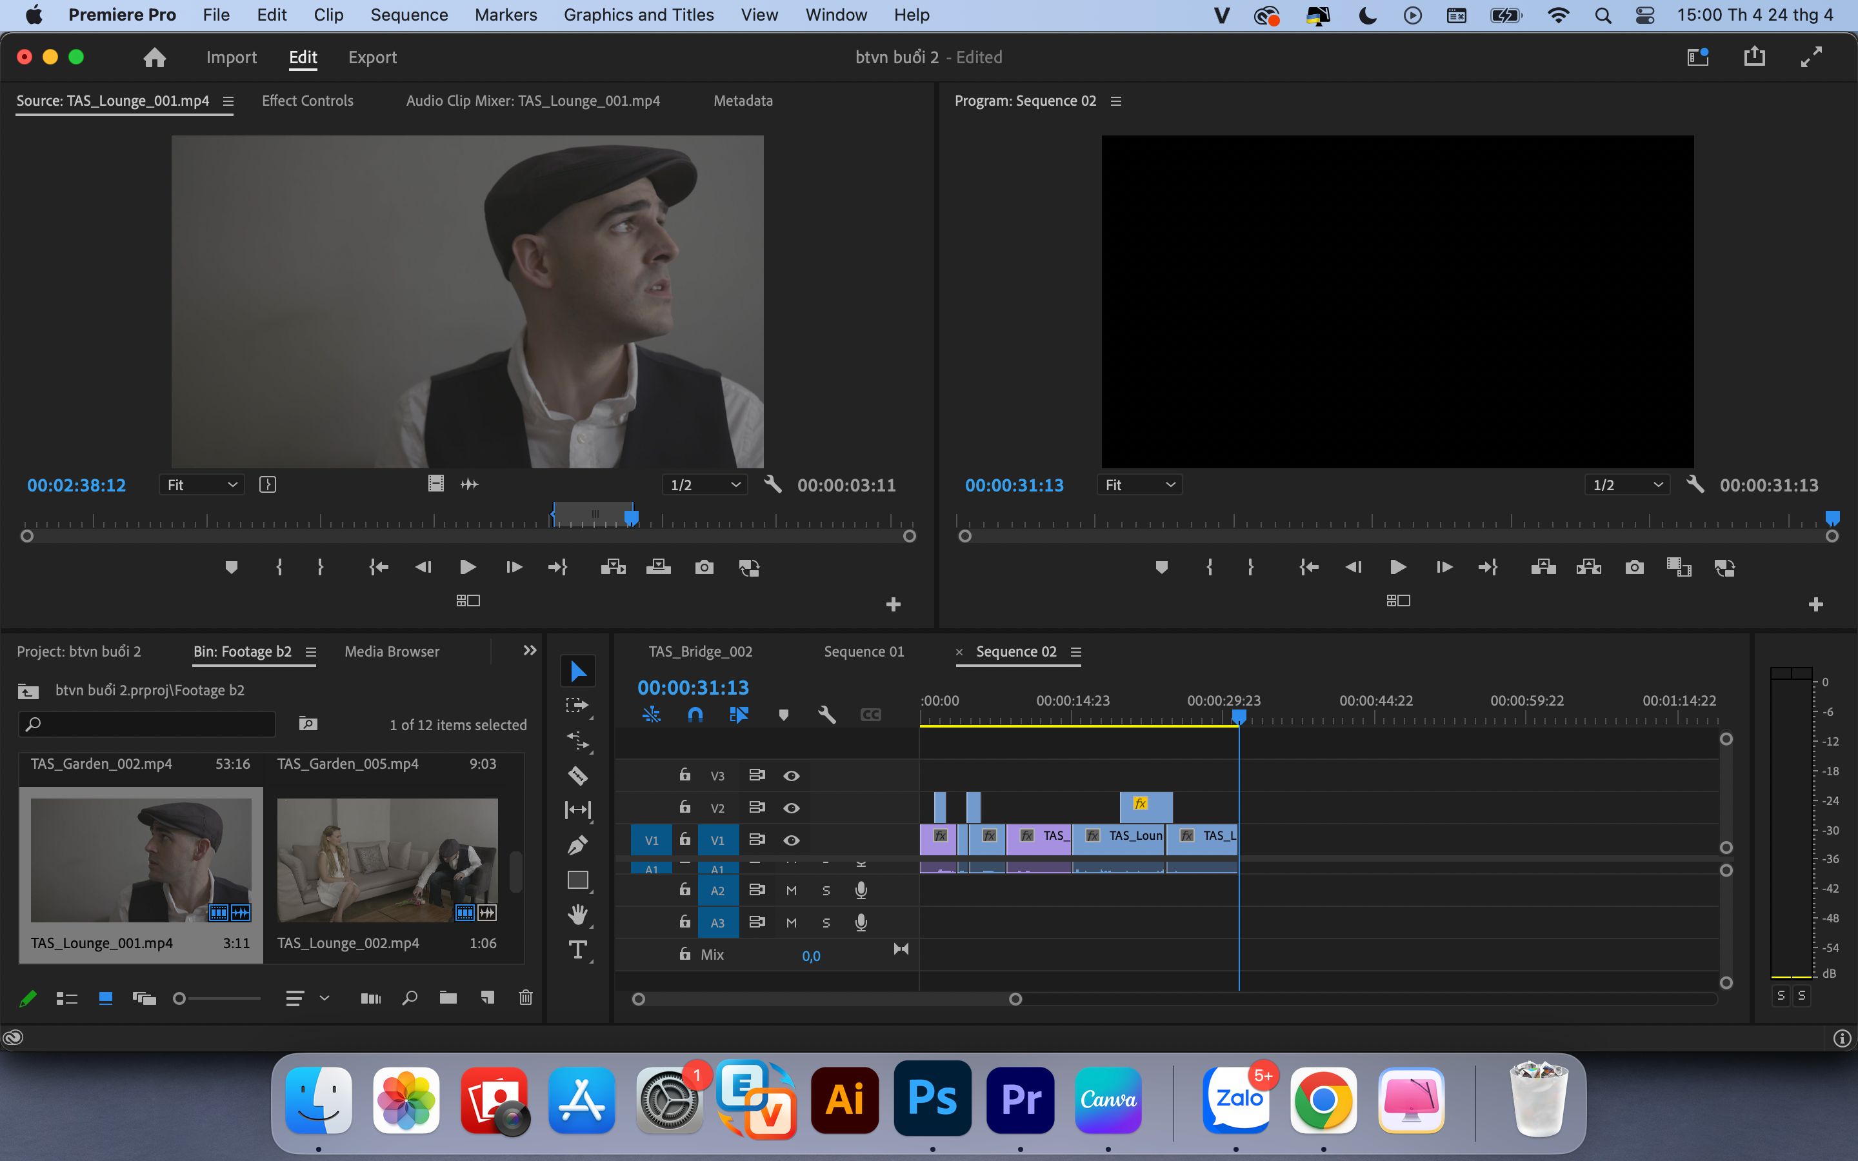Click the Overwrite button in Source monitor

[x=658, y=568]
